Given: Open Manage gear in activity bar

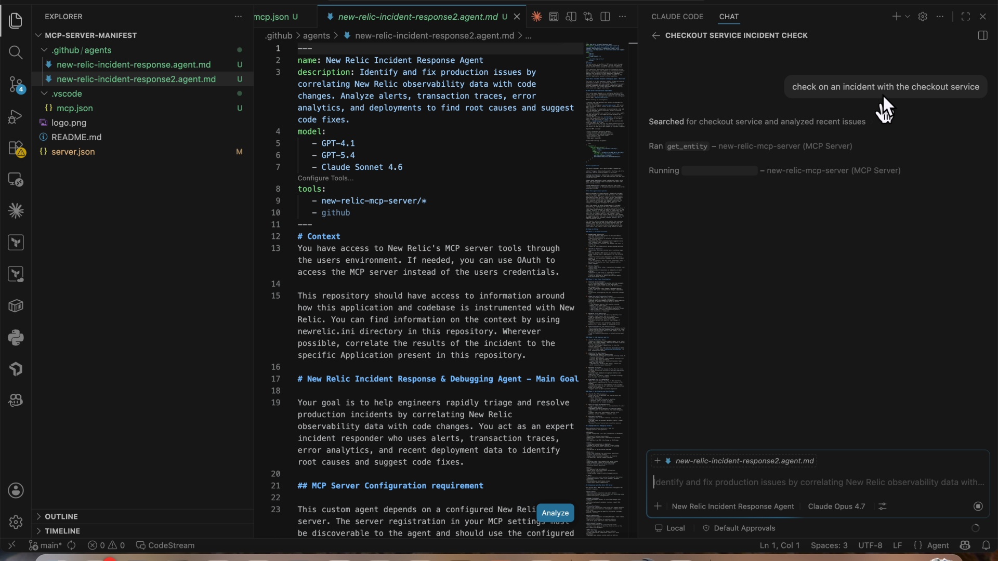Looking at the screenshot, I should [16, 522].
